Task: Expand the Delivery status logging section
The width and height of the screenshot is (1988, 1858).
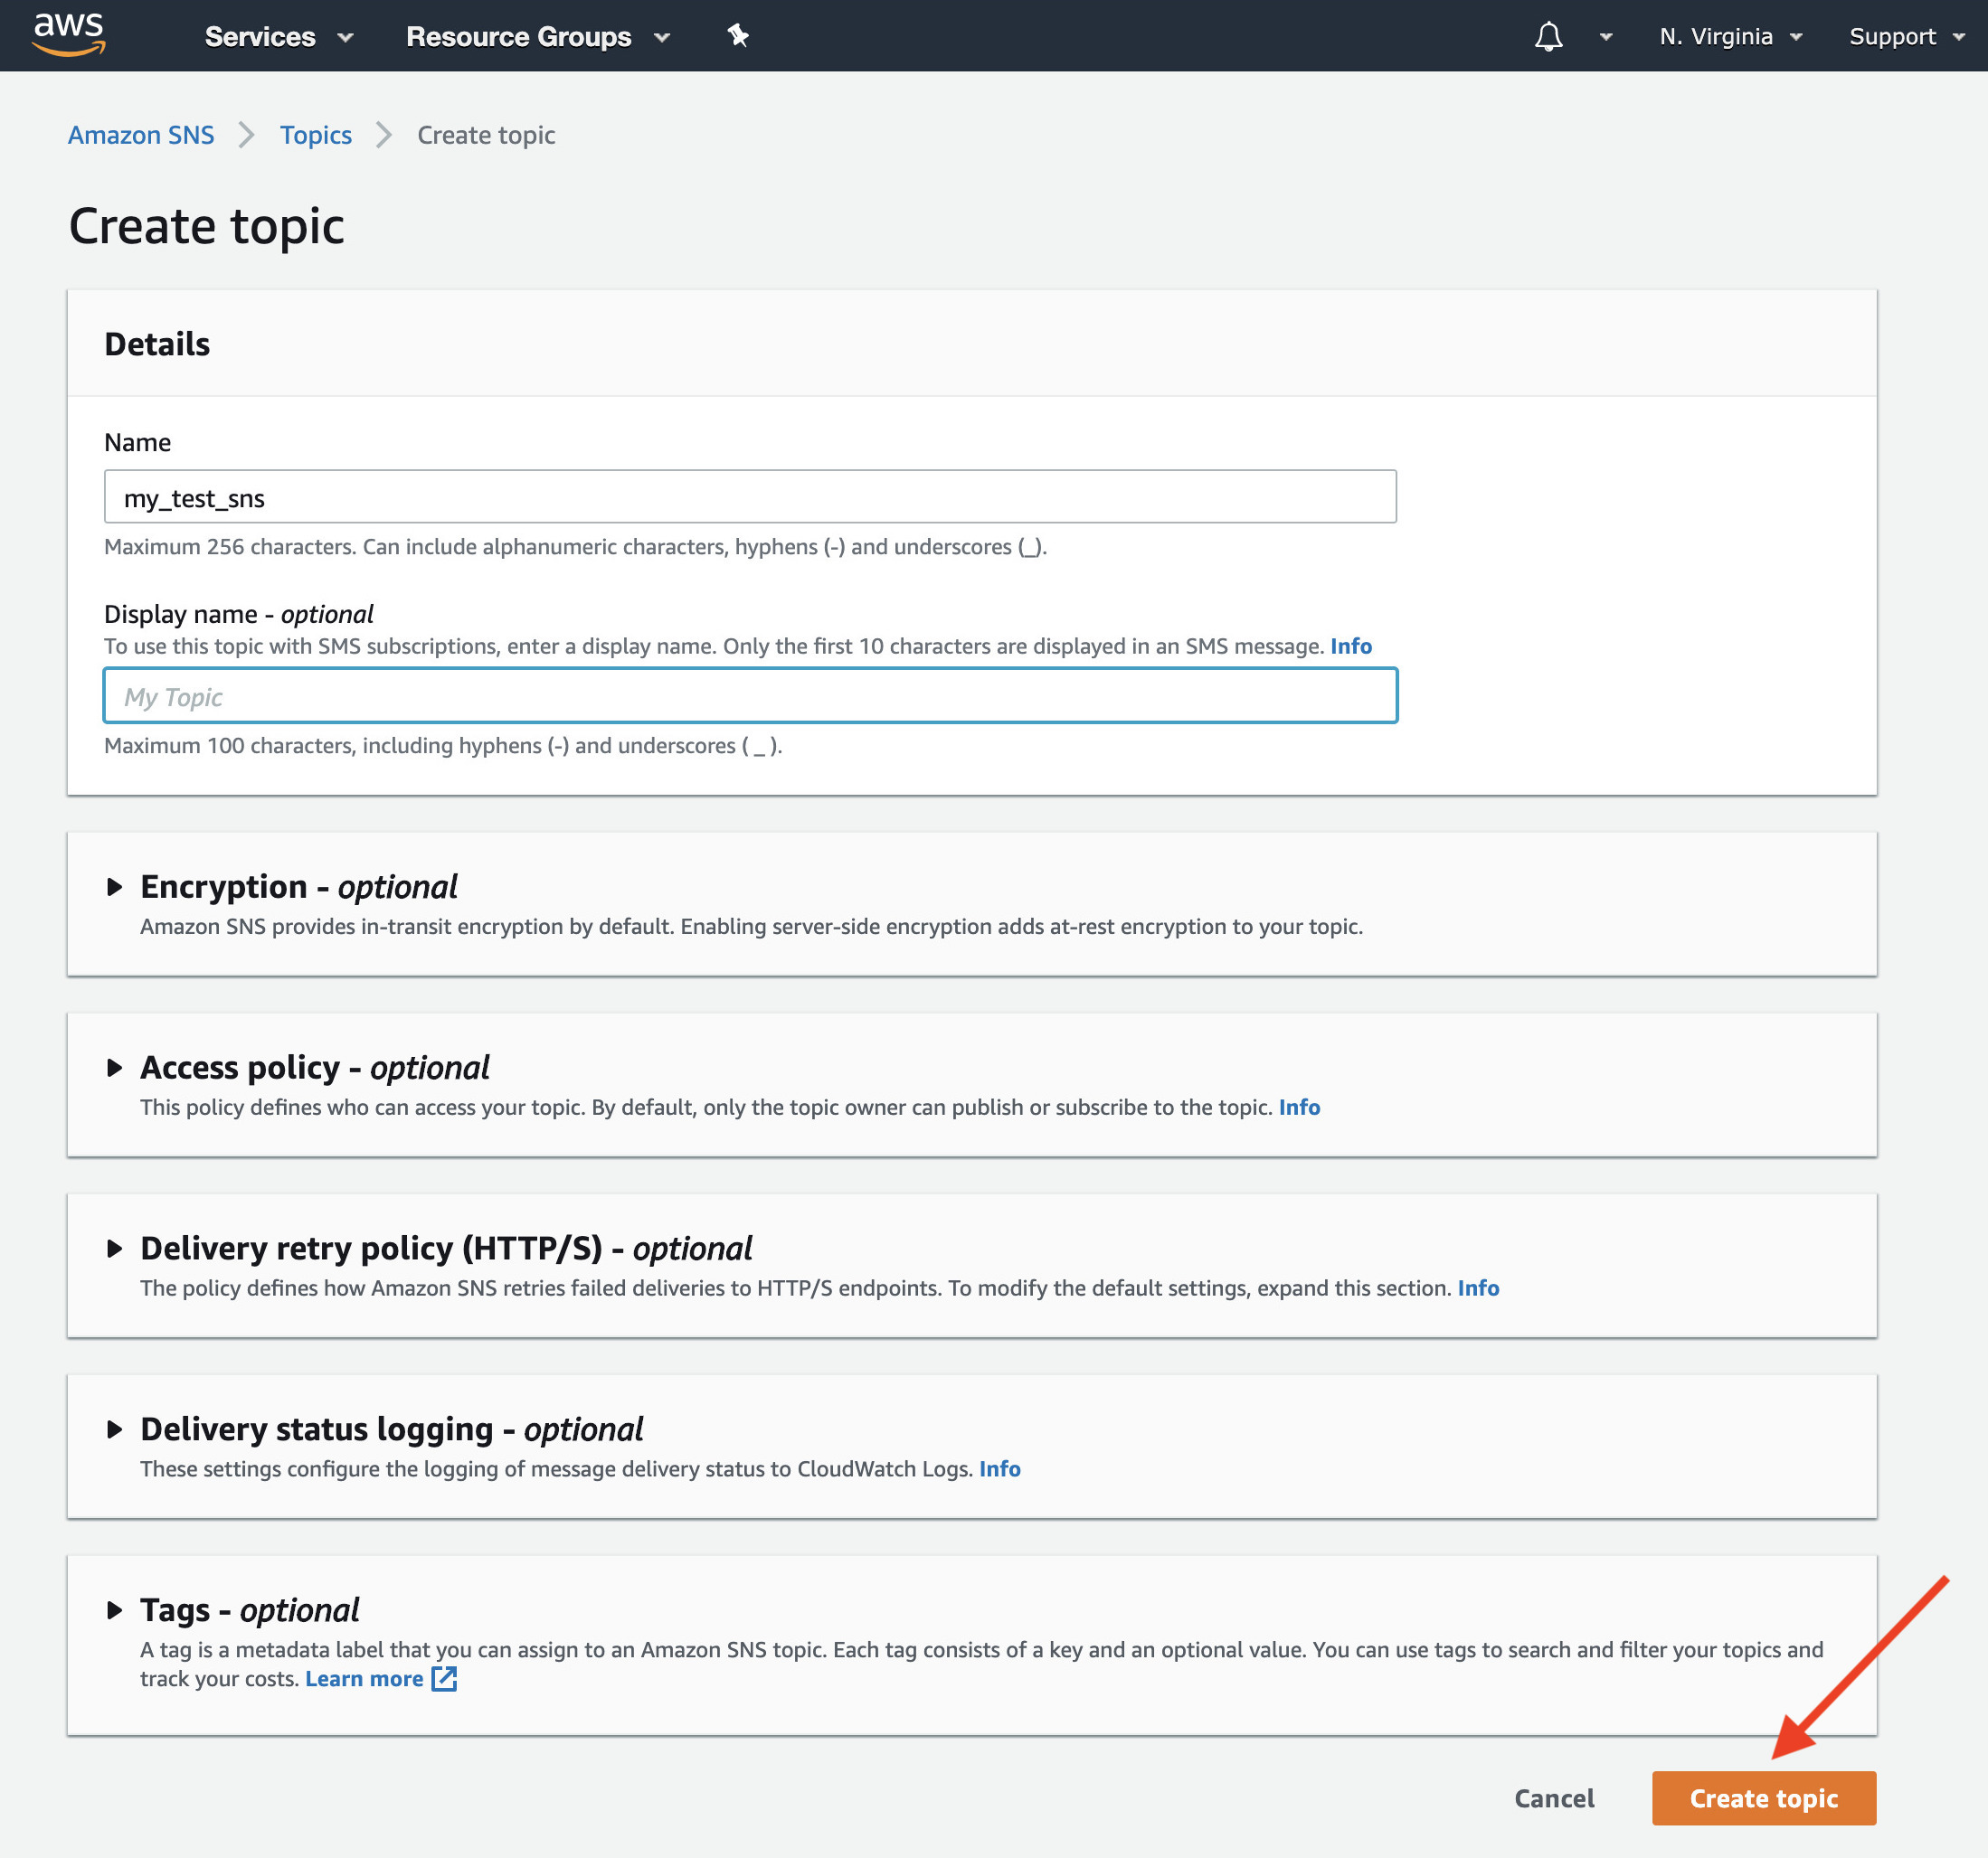Action: coord(115,1429)
